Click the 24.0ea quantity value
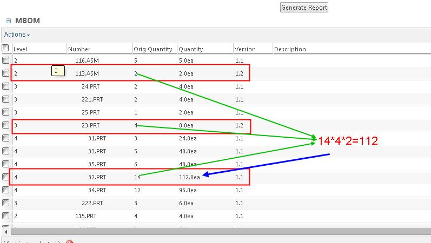Screen dimensions: 431x243 pyautogui.click(x=188, y=138)
